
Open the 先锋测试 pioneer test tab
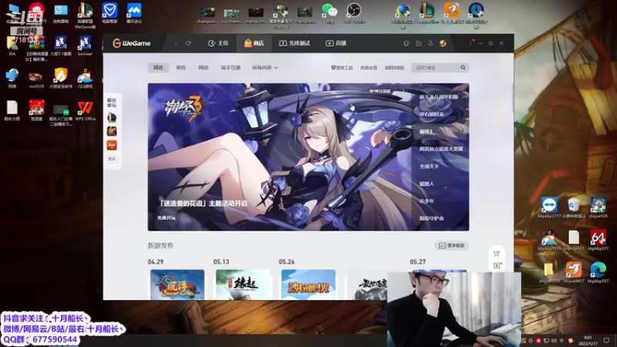coord(295,43)
